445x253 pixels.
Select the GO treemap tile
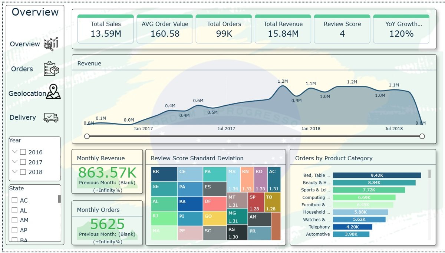(x=215, y=218)
